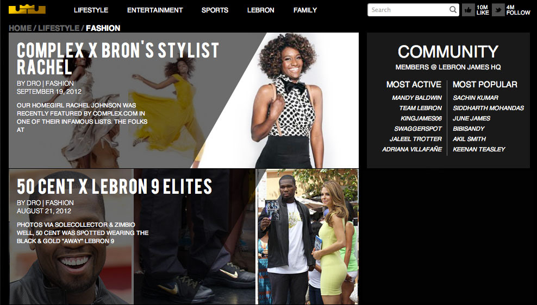The height and width of the screenshot is (305, 537).
Task: Open the 50 Cent x LeBron 9 Elites article
Action: coord(114,186)
